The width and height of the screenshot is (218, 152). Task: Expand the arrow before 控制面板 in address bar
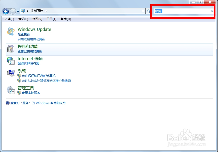click(x=28, y=11)
